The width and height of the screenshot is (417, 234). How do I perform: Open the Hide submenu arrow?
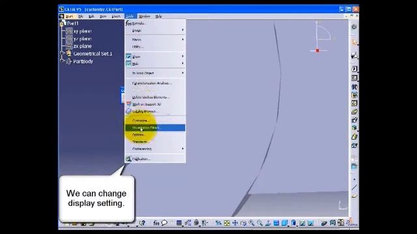pyautogui.click(x=182, y=64)
